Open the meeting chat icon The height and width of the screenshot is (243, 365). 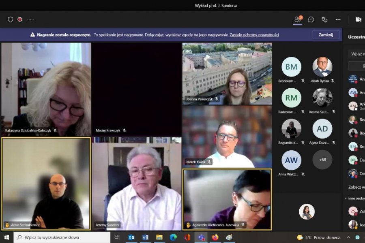pos(311,19)
